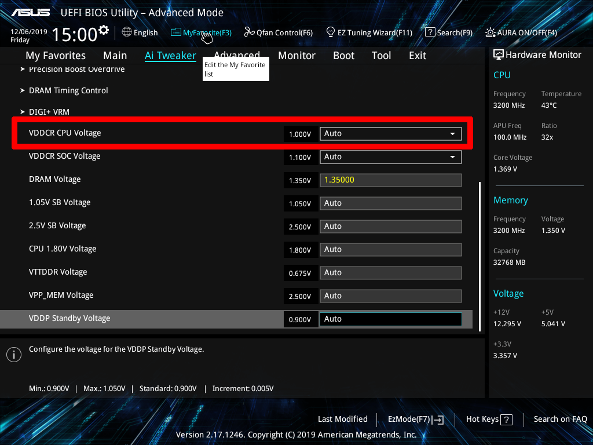Open the Tool tab
The height and width of the screenshot is (445, 593).
[x=381, y=56]
